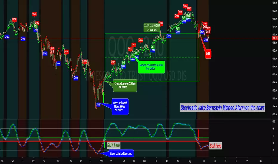Image resolution: width=278 pixels, height=164 pixels.
Task: Click the 'Stochastic Jake Bernstein Method Alarm' text box
Action: point(222,108)
